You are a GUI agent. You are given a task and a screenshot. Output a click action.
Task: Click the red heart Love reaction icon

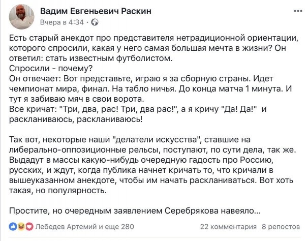[28, 226]
